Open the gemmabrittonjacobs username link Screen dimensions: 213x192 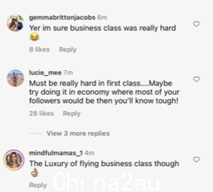[62, 17]
